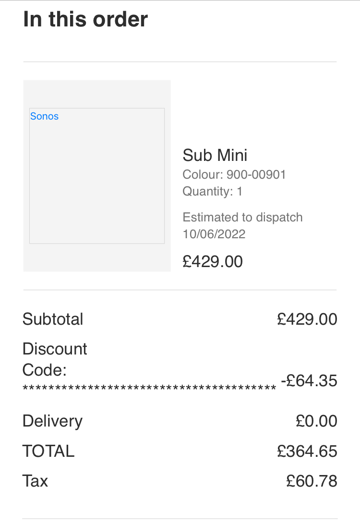
Task: Click the delivery cost £0.00
Action: [x=316, y=421]
